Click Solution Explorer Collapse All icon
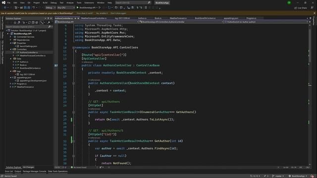Viewport: 317px width, 178px height. (33, 22)
